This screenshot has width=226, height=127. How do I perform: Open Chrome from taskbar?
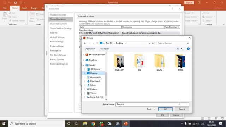(93, 124)
